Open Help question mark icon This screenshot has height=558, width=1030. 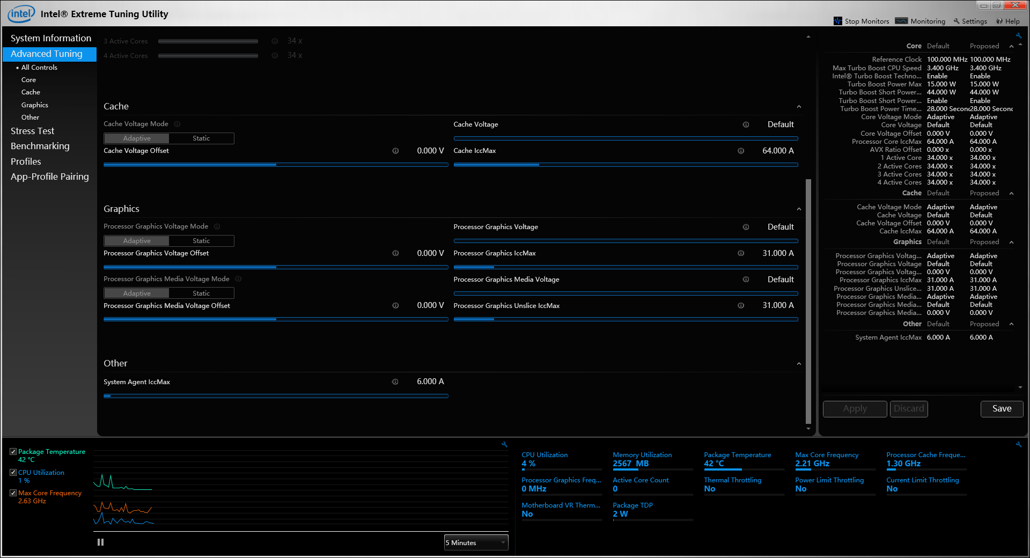(x=999, y=21)
